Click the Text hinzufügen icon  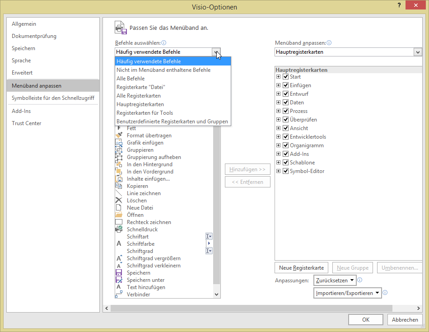[x=119, y=287]
